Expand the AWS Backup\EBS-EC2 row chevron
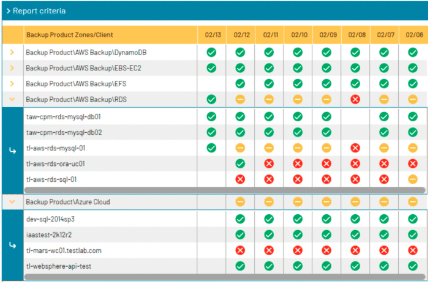 (x=12, y=68)
